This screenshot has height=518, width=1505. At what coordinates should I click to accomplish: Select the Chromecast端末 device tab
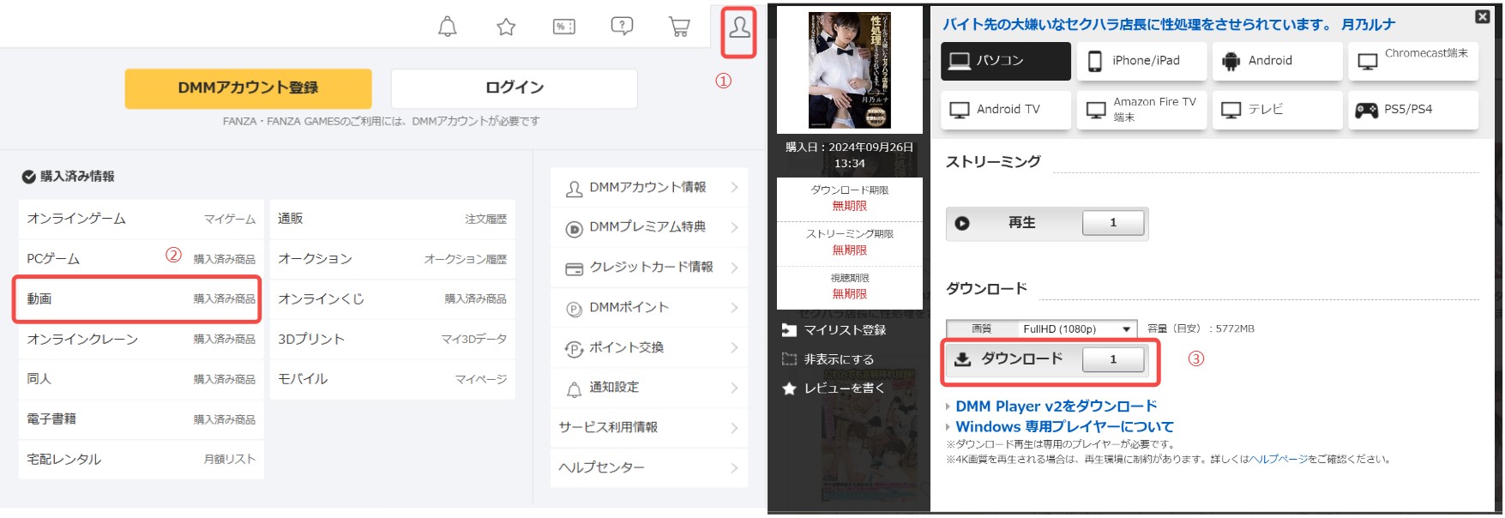click(x=1413, y=61)
